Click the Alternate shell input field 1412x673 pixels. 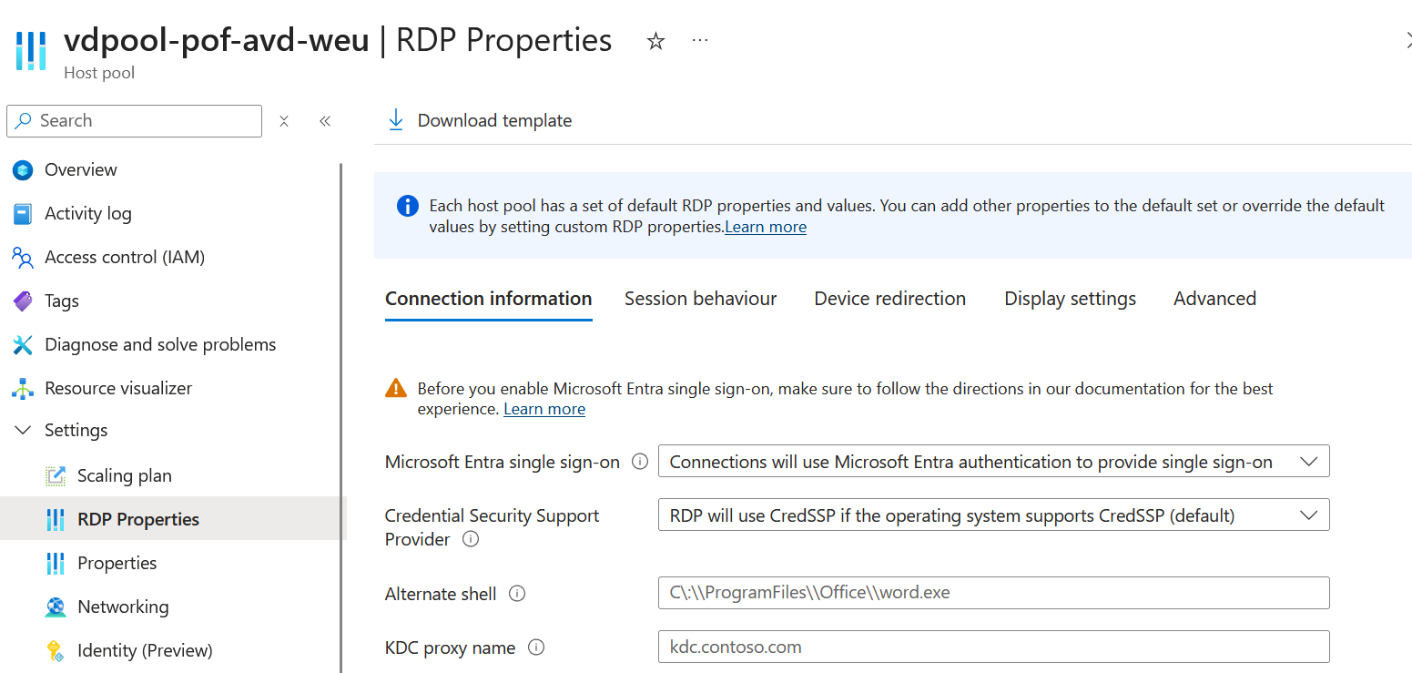tap(993, 593)
